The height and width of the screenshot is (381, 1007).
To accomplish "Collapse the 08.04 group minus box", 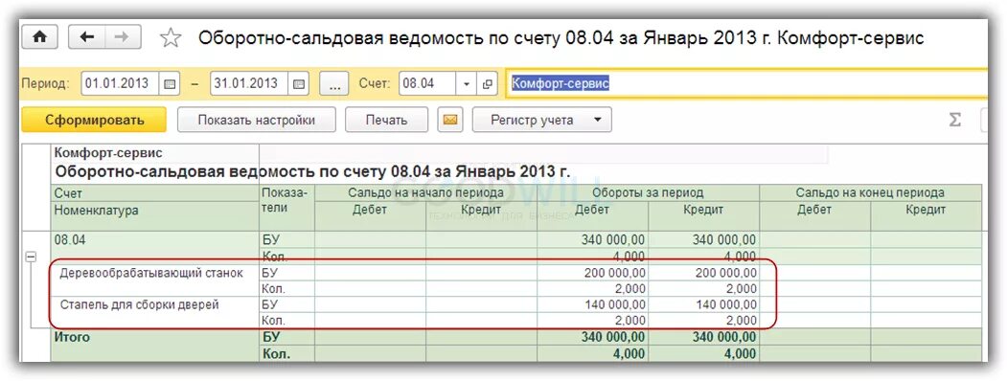I will tap(30, 257).
